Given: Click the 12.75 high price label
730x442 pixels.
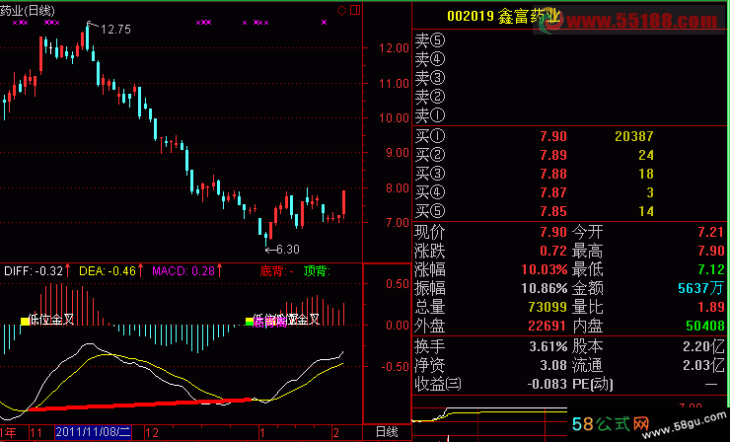Looking at the screenshot, I should point(115,30).
